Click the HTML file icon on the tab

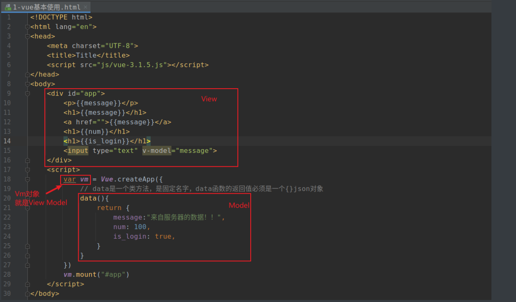(8, 7)
